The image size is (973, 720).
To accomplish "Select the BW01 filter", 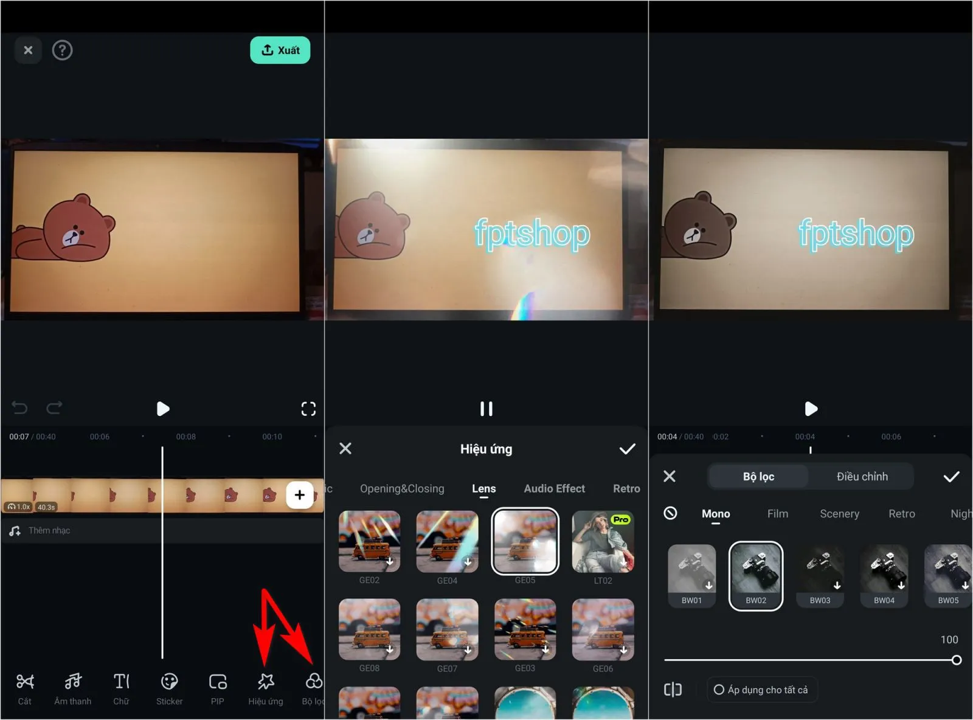I will tap(691, 576).
